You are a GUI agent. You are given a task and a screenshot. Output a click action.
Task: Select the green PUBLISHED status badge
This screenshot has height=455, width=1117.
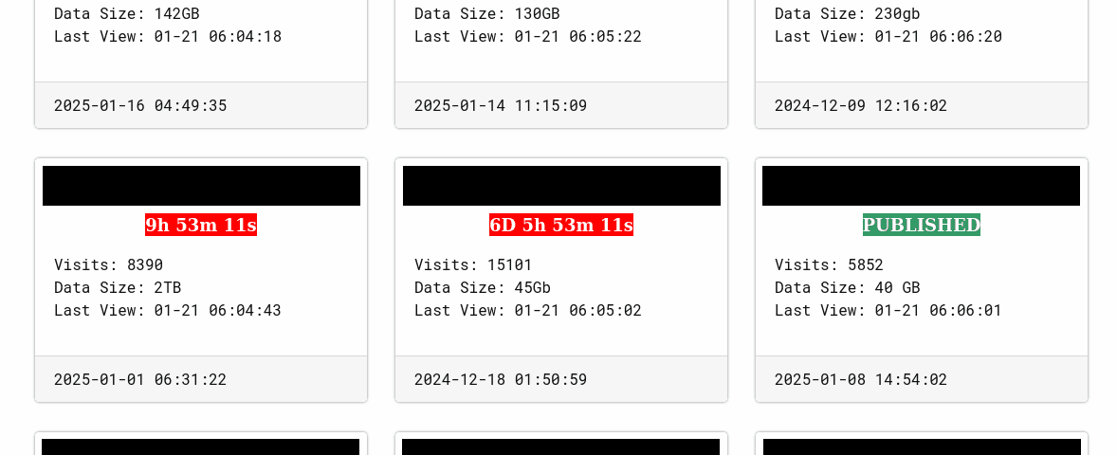[x=921, y=225]
